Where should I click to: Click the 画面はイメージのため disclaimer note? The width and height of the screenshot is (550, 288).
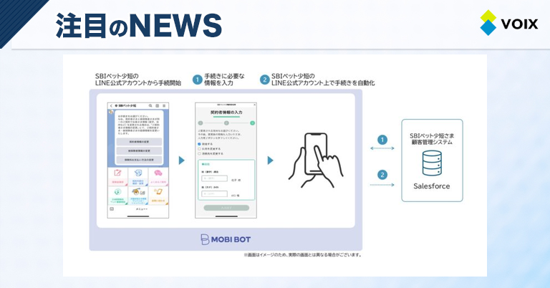point(303,255)
